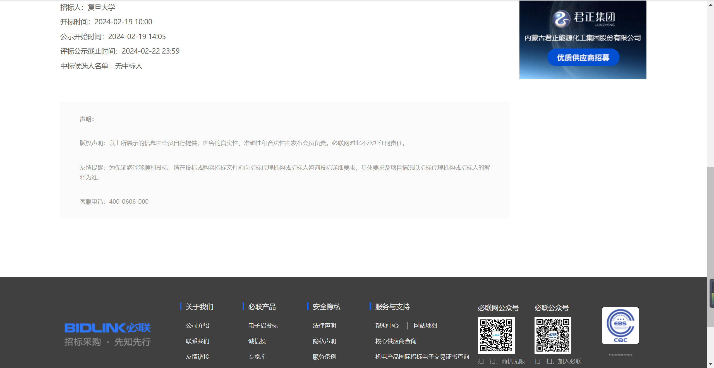Open the 公司介绍 link

point(197,325)
